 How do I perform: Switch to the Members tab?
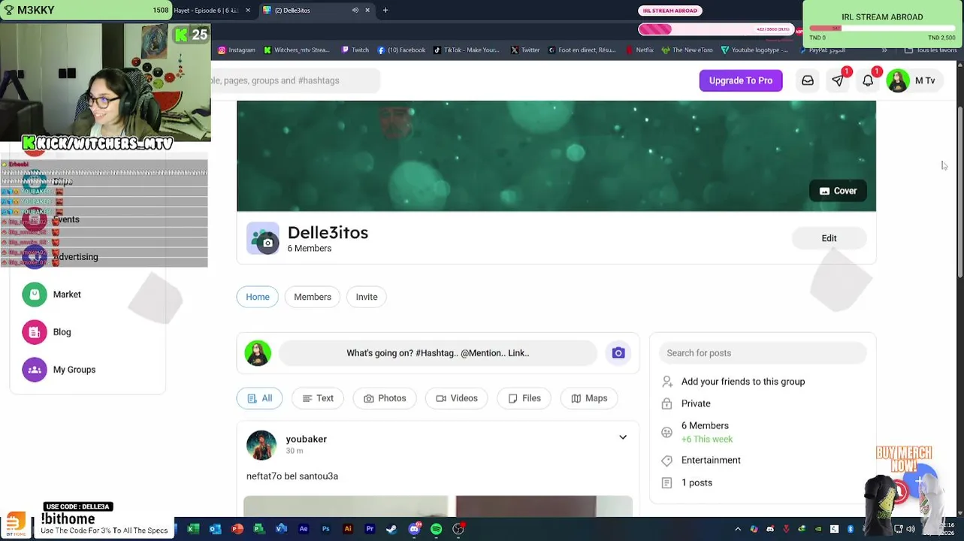(313, 297)
